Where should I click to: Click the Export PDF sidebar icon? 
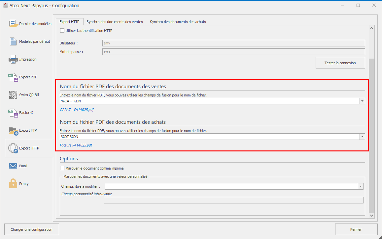(x=13, y=77)
